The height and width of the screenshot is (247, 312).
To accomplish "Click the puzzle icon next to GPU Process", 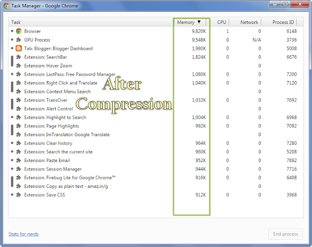I will pos(19,40).
